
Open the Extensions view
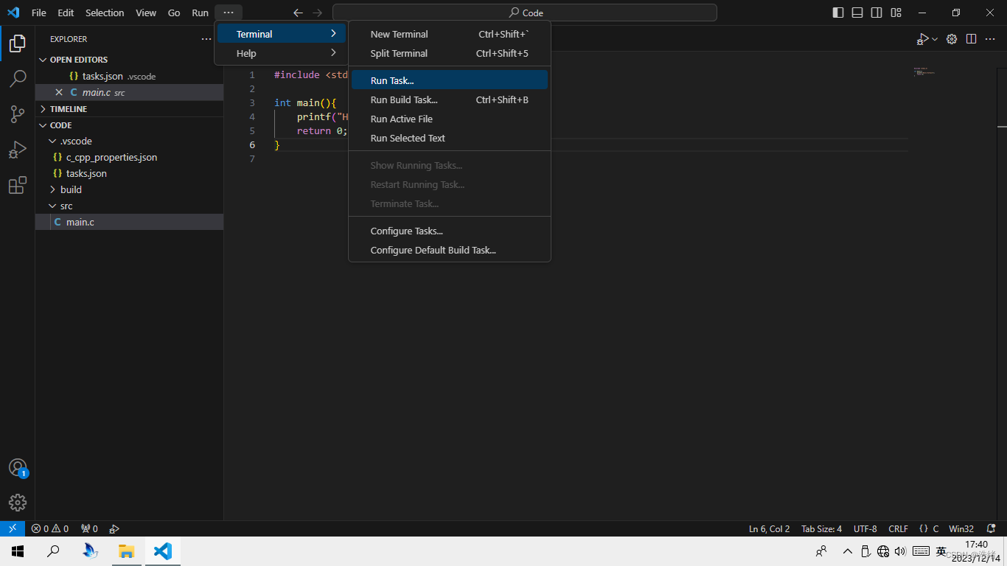click(x=18, y=186)
